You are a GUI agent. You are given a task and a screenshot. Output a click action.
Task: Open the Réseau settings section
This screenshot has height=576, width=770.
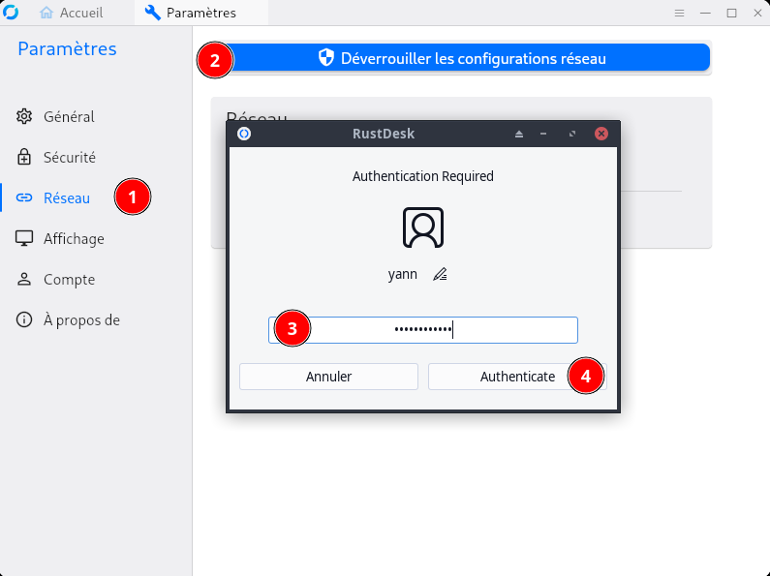(66, 197)
